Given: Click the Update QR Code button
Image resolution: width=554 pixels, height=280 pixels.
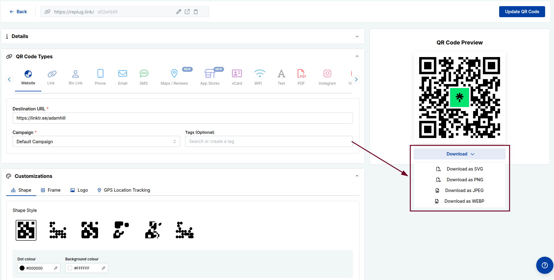Looking at the screenshot, I should point(522,12).
